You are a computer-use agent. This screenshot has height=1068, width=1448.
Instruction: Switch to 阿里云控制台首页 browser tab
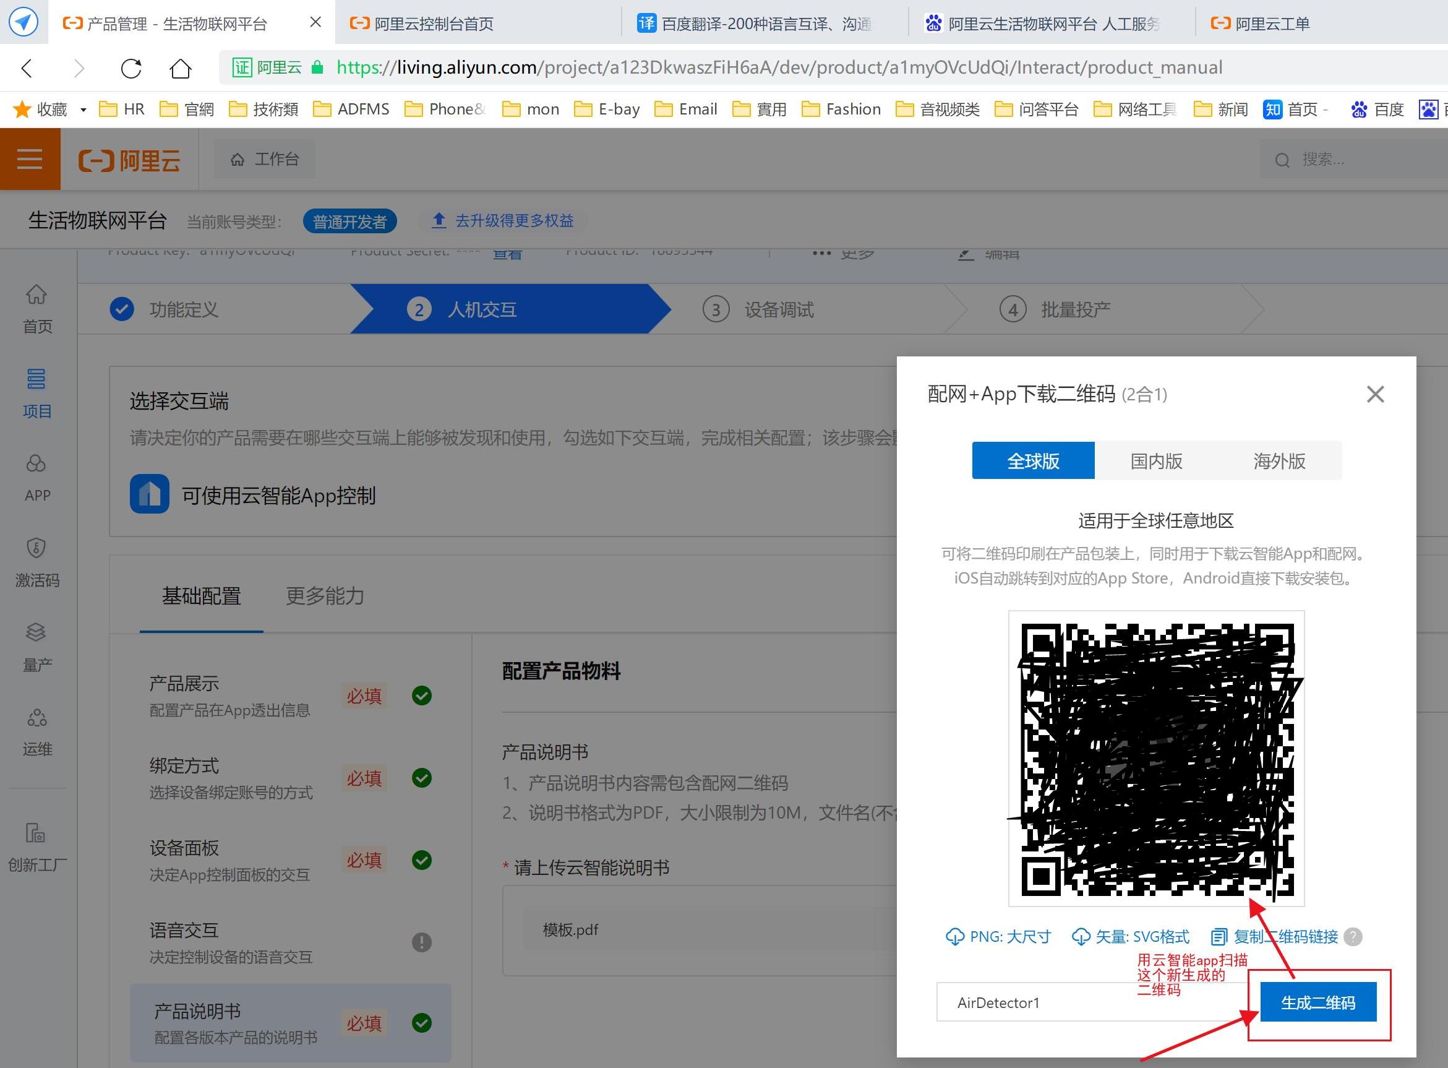478,24
